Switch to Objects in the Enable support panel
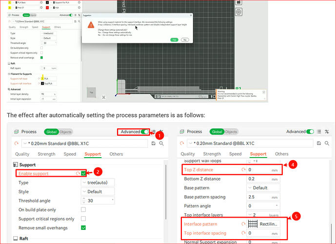This screenshot has width=336, height=244. click(x=65, y=132)
